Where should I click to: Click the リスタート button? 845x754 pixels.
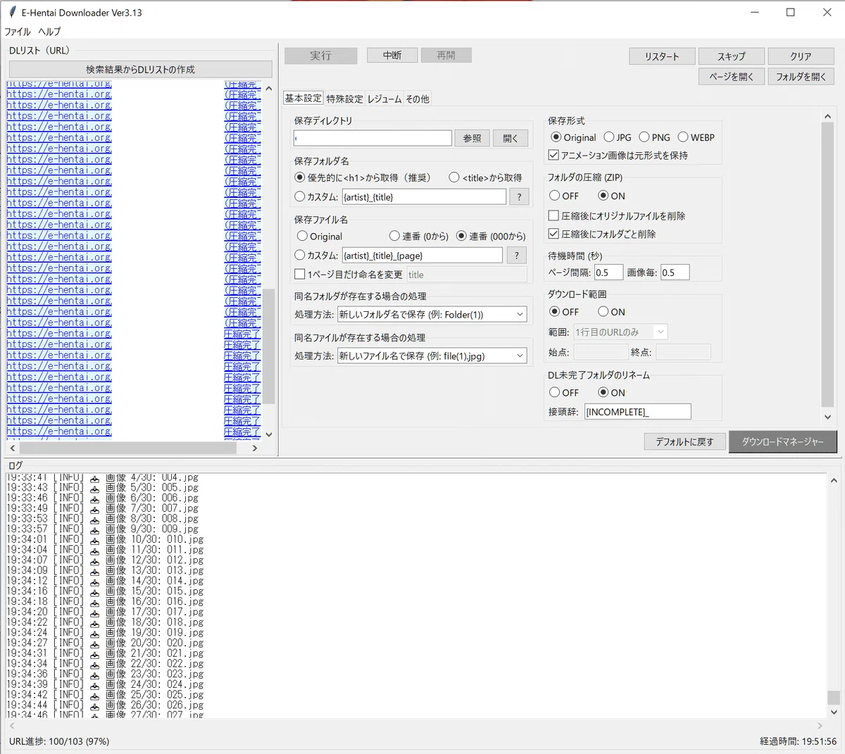click(x=662, y=56)
